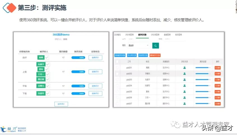
Task: Click the 360测评demo title
Action: tap(61, 35)
